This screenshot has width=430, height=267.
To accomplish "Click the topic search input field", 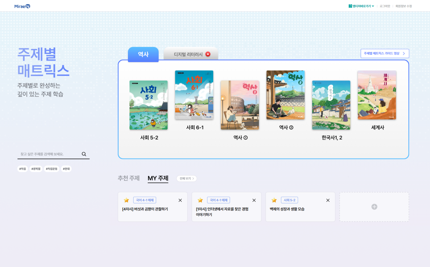I will [49, 154].
